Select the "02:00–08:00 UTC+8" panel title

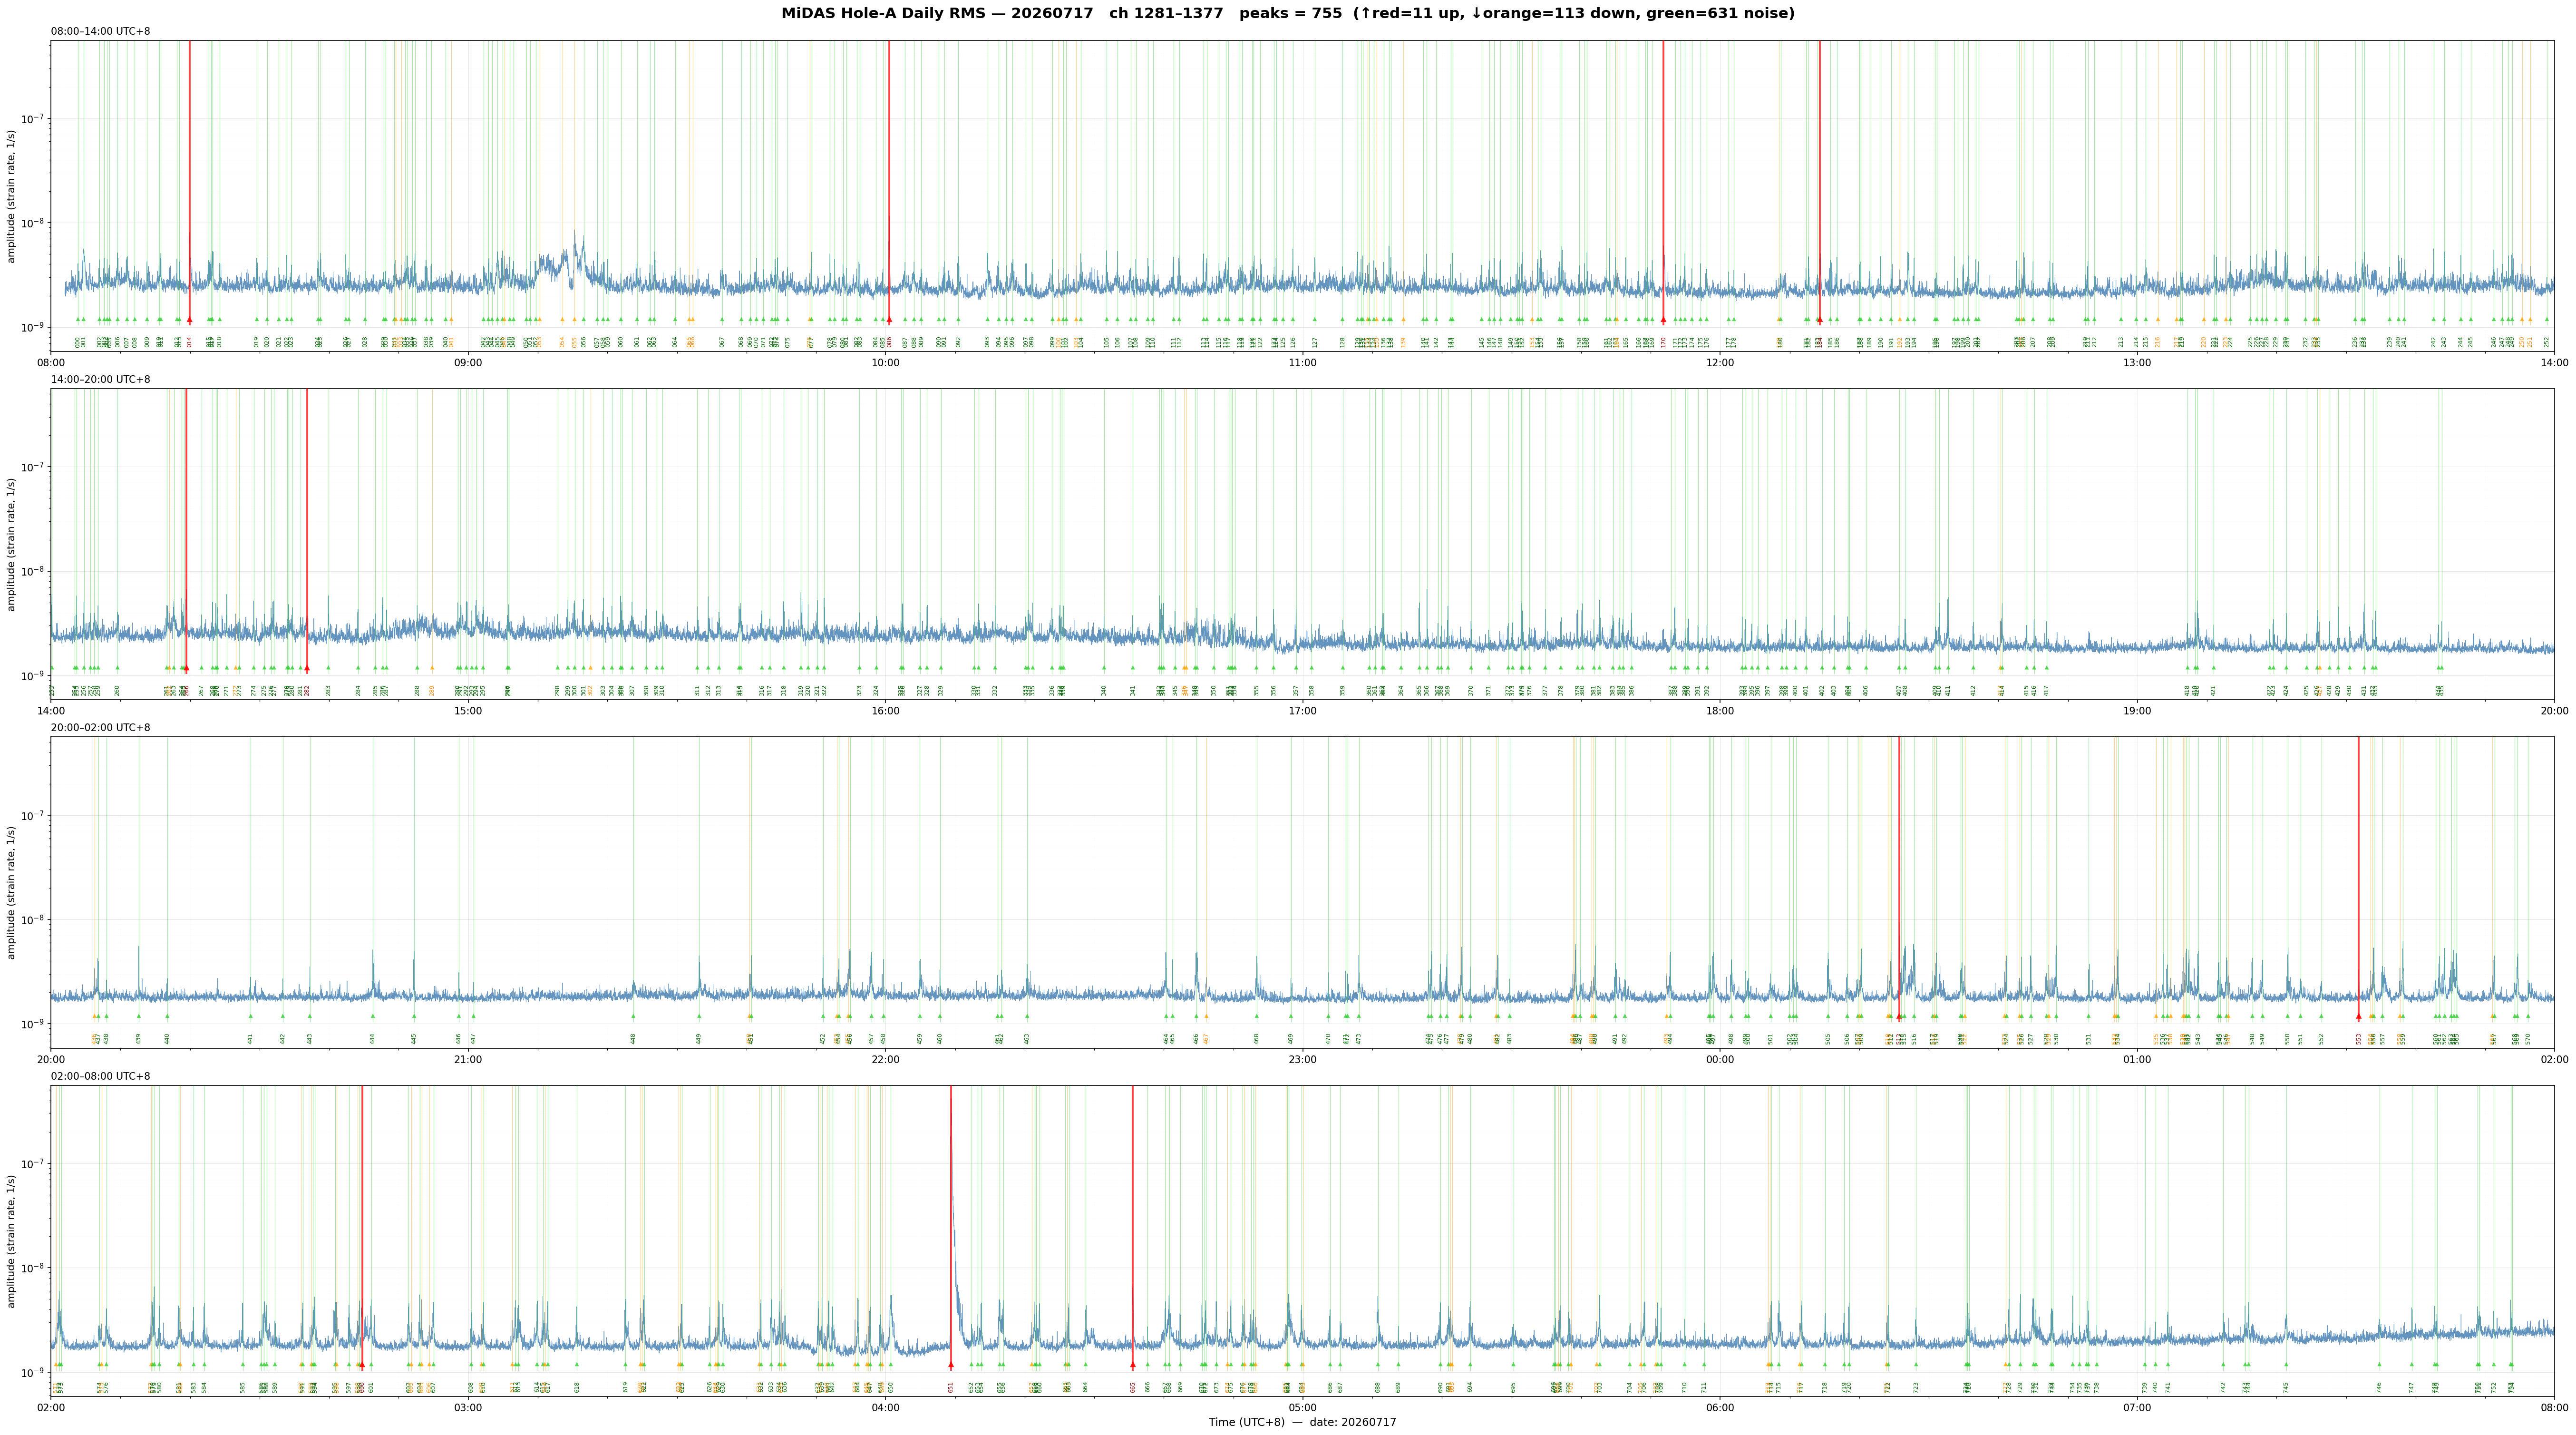101,1076
